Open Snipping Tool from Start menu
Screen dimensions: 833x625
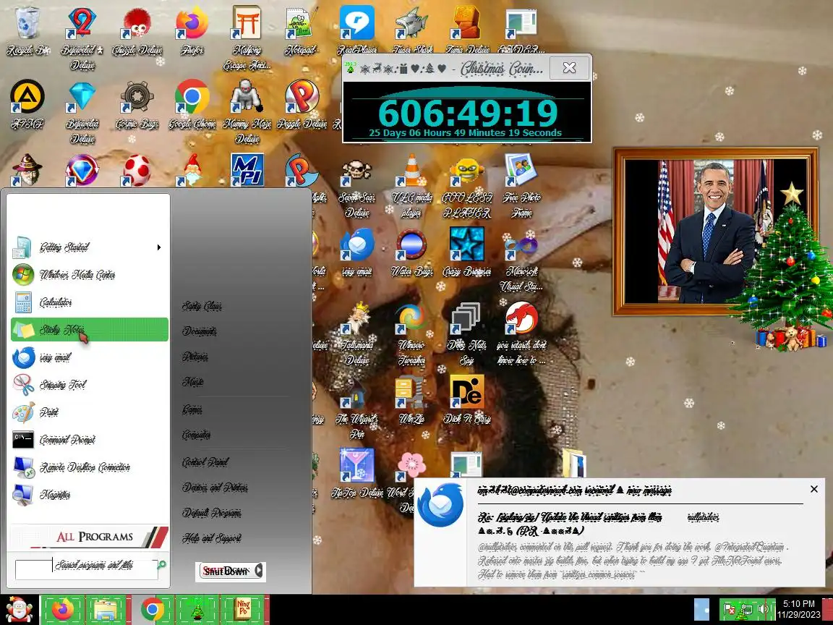[89, 385]
